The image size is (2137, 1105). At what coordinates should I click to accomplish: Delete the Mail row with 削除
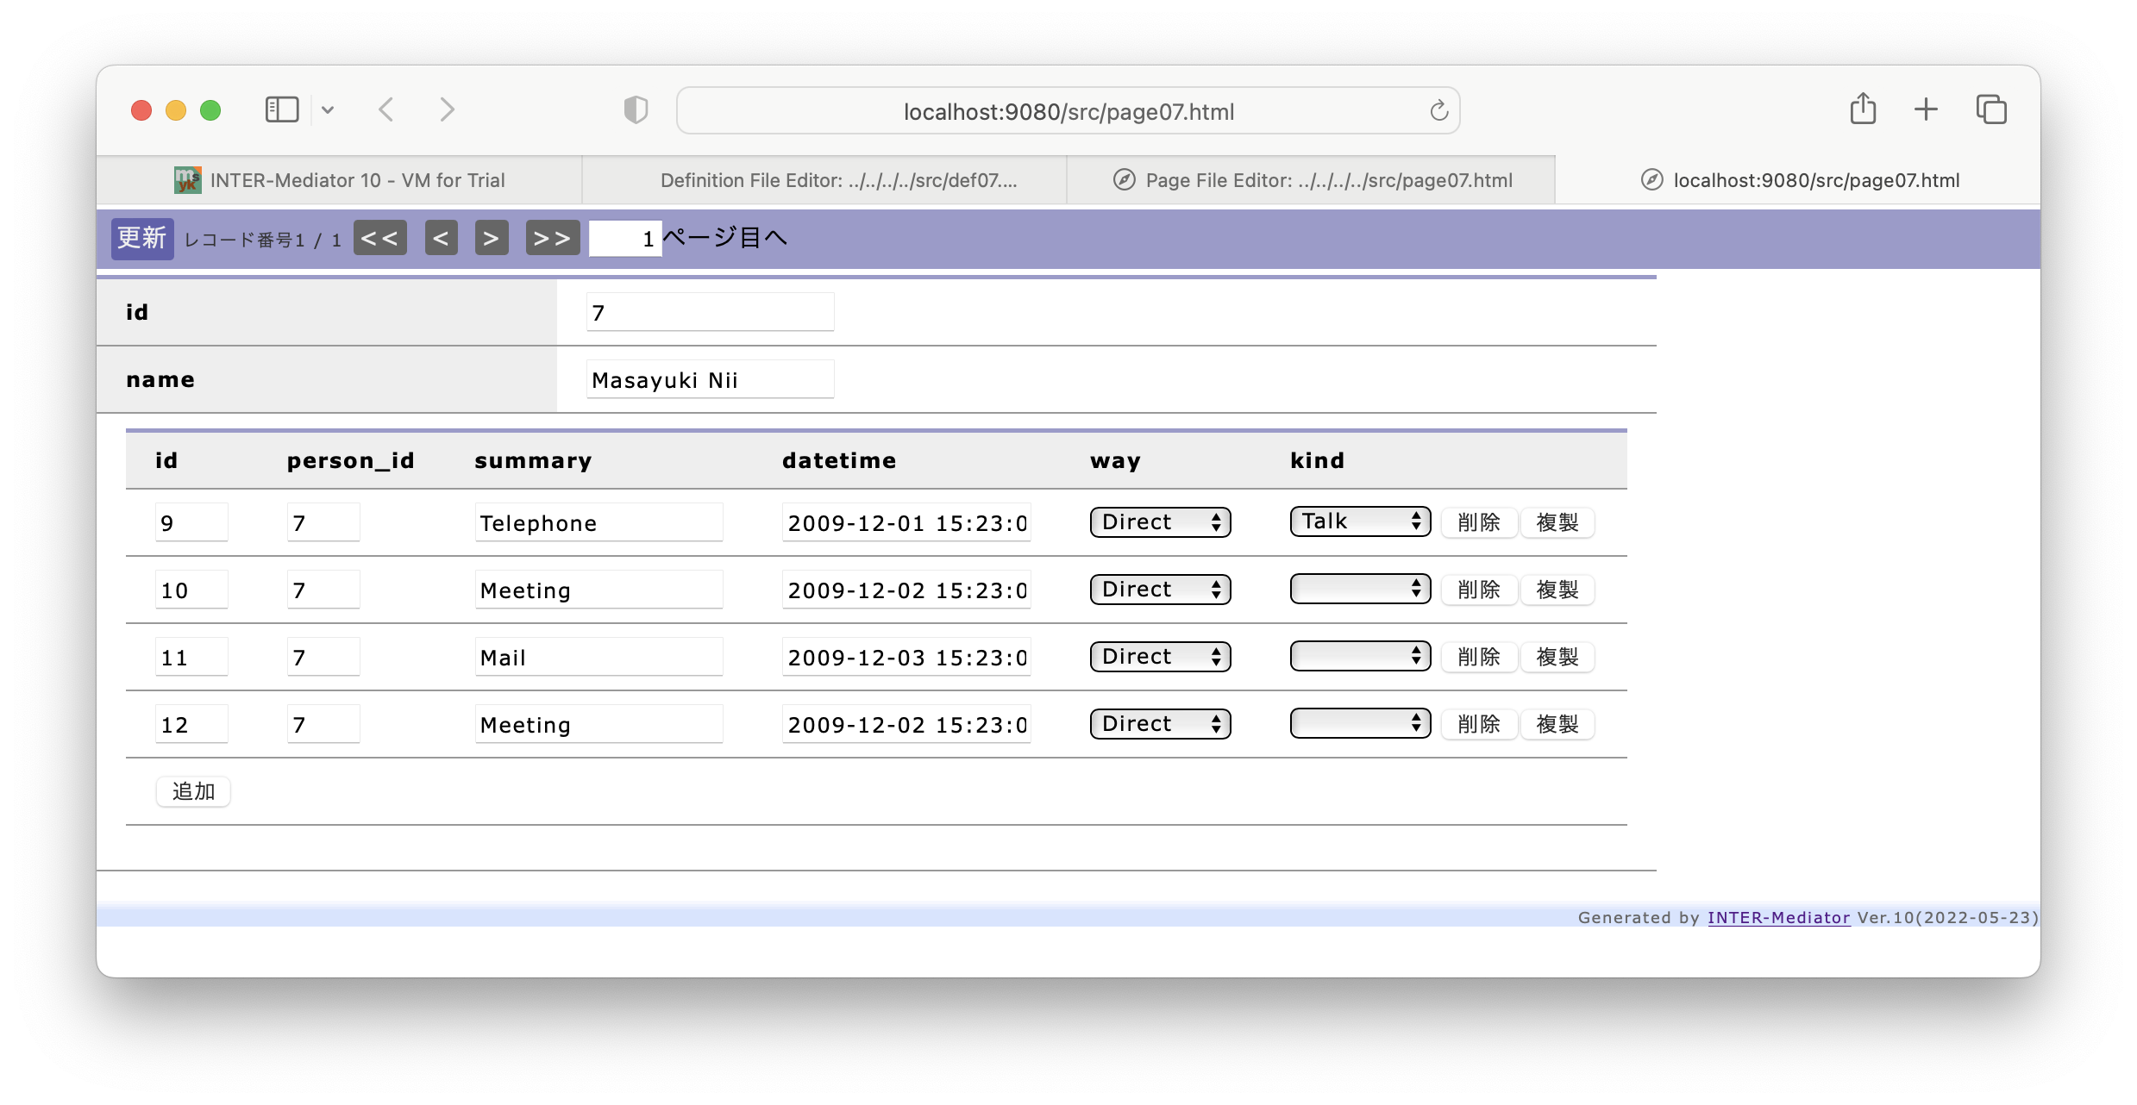(1479, 657)
